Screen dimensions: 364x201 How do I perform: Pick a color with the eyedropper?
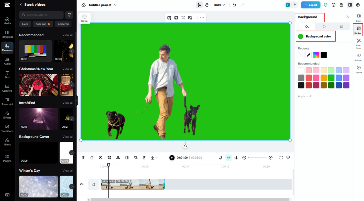309,55
